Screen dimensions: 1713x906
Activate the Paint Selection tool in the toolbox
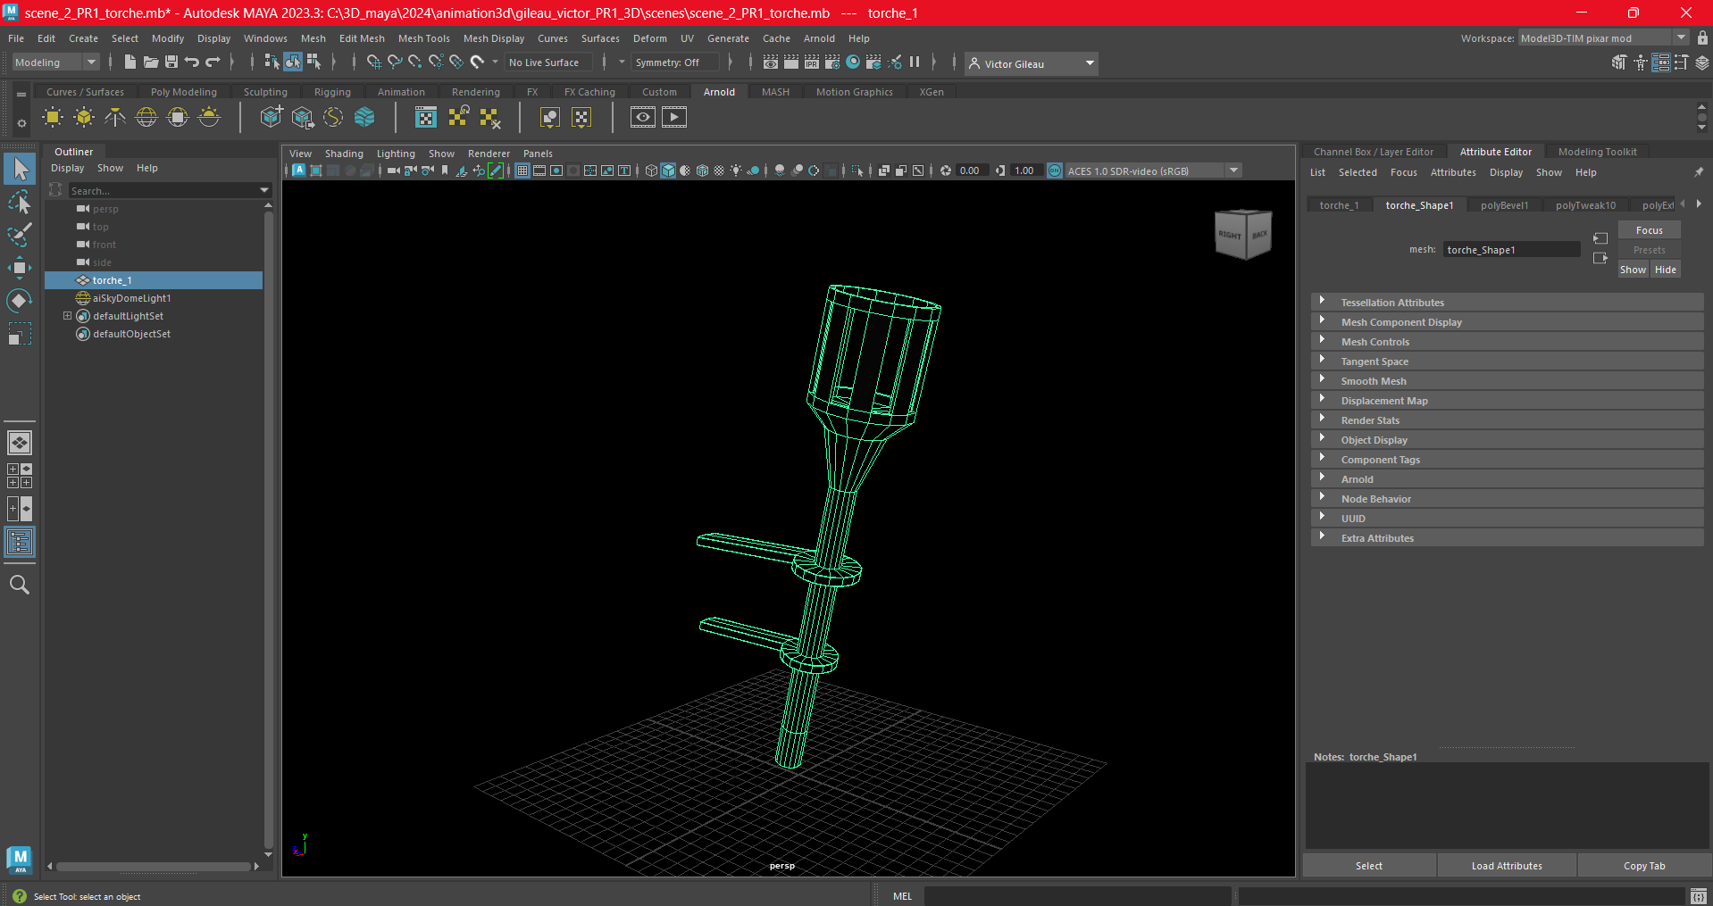pyautogui.click(x=20, y=235)
